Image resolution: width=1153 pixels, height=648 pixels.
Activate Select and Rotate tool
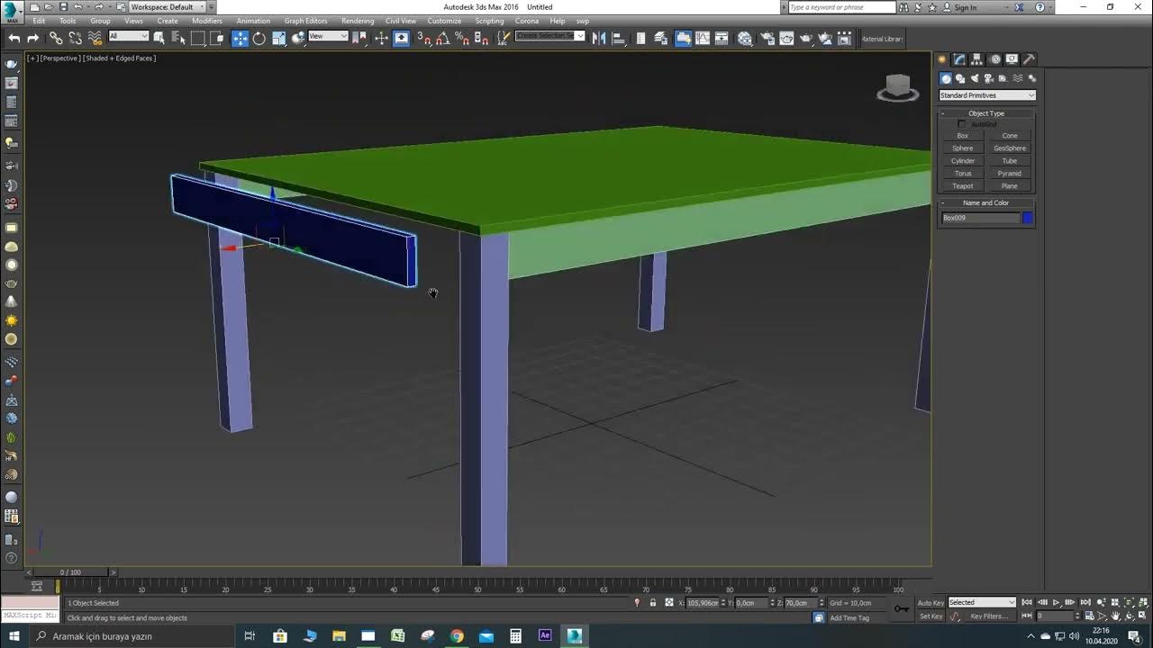(259, 38)
